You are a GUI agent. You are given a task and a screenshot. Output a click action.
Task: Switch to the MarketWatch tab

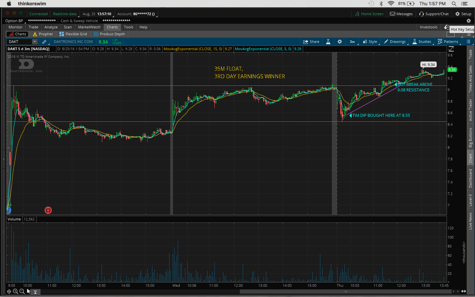pyautogui.click(x=89, y=27)
